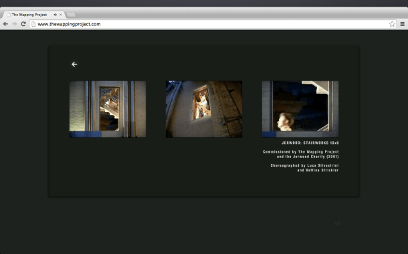Click the JERWOOD: STAIRWORKS 10x8 title text

[x=310, y=143]
